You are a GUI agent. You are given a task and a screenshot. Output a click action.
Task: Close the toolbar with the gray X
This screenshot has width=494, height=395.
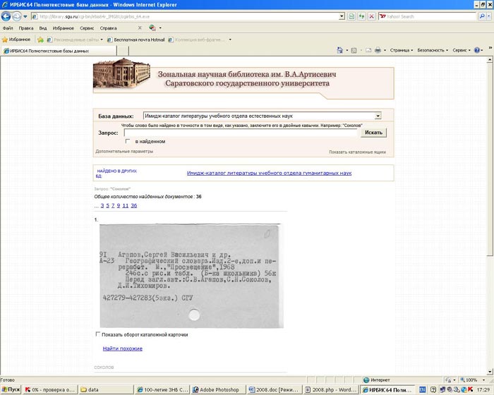click(x=140, y=28)
